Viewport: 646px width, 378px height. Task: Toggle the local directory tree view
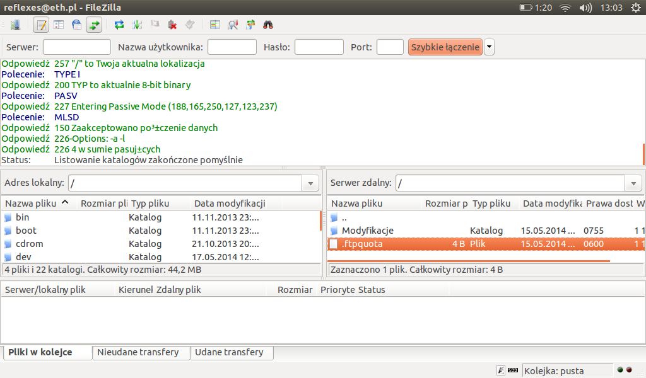point(59,25)
